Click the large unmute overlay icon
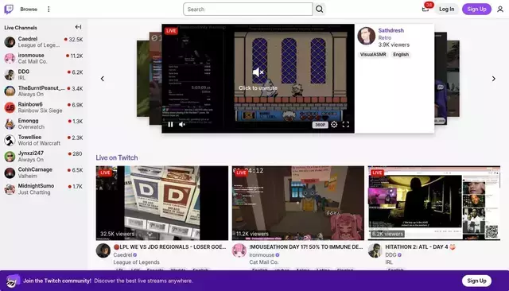 click(x=258, y=72)
